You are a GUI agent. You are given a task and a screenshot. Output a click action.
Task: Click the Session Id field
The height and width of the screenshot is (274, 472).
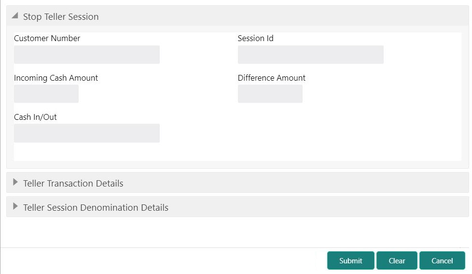click(x=311, y=55)
